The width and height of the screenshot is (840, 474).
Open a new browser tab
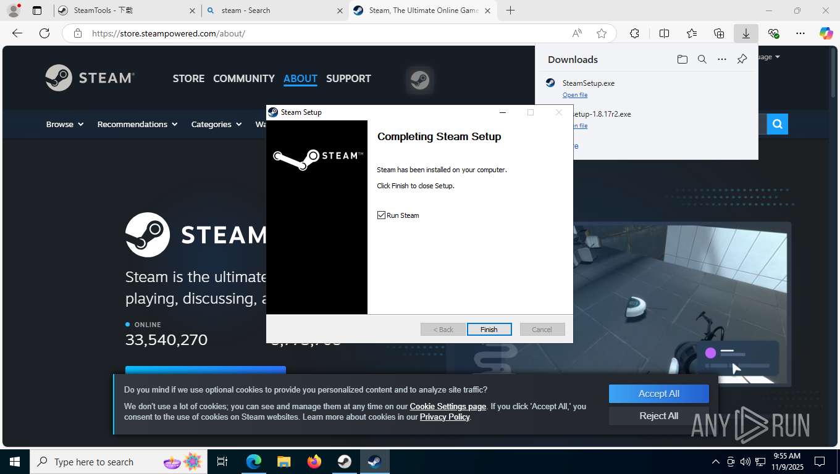tap(510, 10)
